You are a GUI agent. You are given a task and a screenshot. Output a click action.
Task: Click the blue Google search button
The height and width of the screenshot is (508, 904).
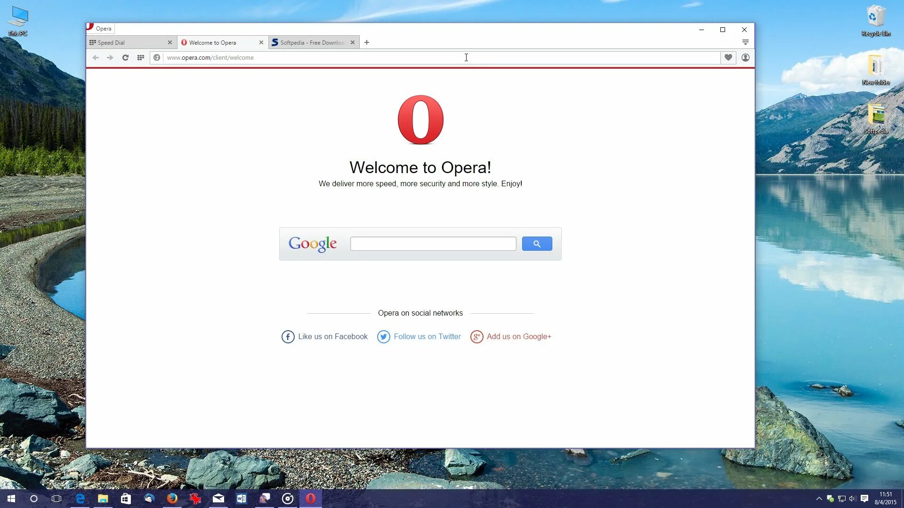tap(537, 244)
